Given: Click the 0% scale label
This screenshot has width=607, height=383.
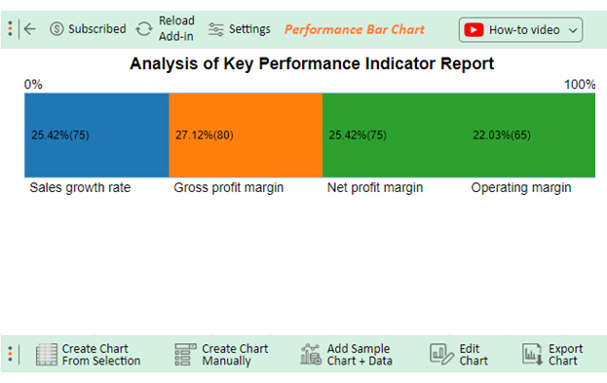Looking at the screenshot, I should point(33,85).
